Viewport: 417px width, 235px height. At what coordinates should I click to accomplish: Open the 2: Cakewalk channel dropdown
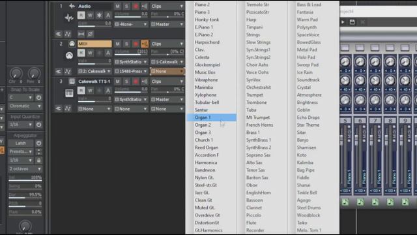94,71
